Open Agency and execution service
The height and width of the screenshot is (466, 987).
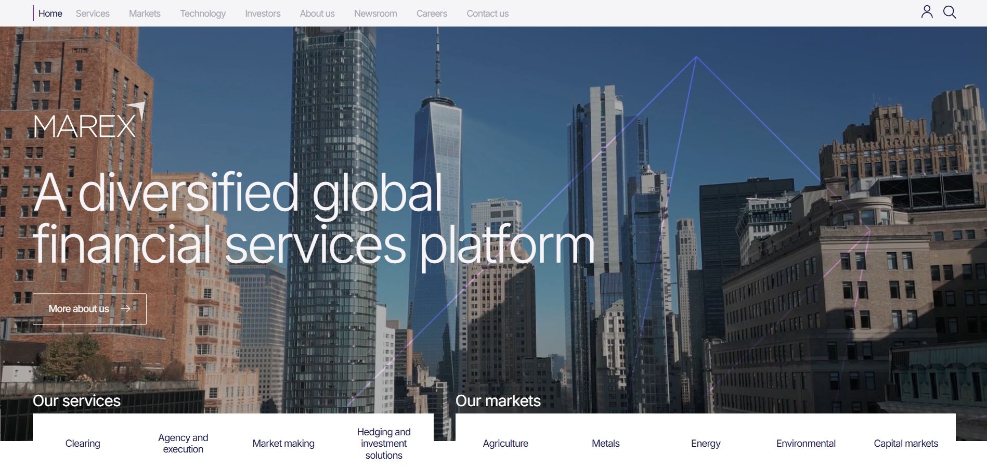183,443
